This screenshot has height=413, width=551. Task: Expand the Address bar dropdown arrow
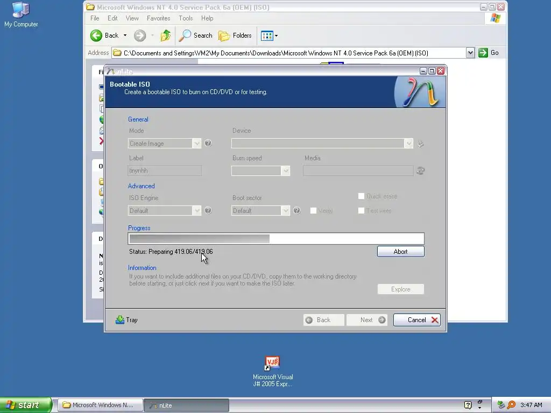(470, 53)
